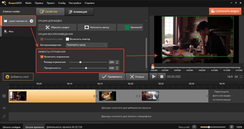Select the first slide thumbnail with the woman

click(18, 96)
